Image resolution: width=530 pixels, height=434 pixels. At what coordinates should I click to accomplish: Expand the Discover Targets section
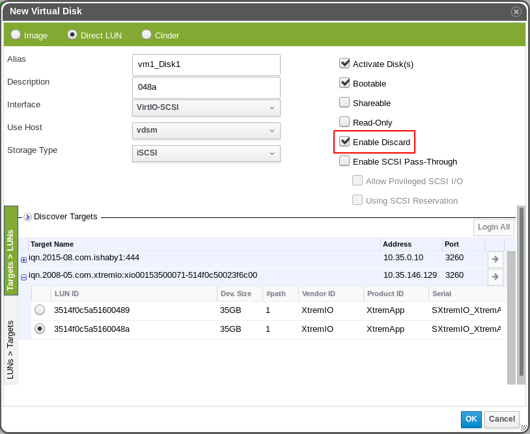pyautogui.click(x=27, y=217)
